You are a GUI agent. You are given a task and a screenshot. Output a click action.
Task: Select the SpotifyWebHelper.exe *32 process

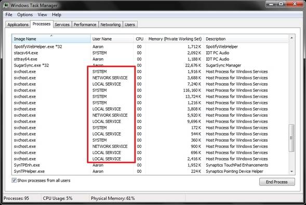(x=150, y=47)
